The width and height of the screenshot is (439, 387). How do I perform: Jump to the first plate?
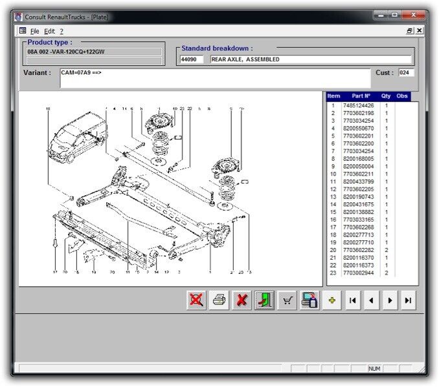point(352,300)
